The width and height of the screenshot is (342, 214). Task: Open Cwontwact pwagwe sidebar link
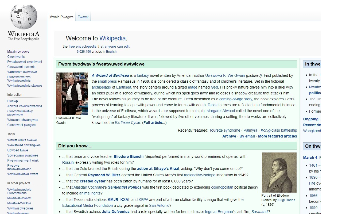tap(21, 125)
